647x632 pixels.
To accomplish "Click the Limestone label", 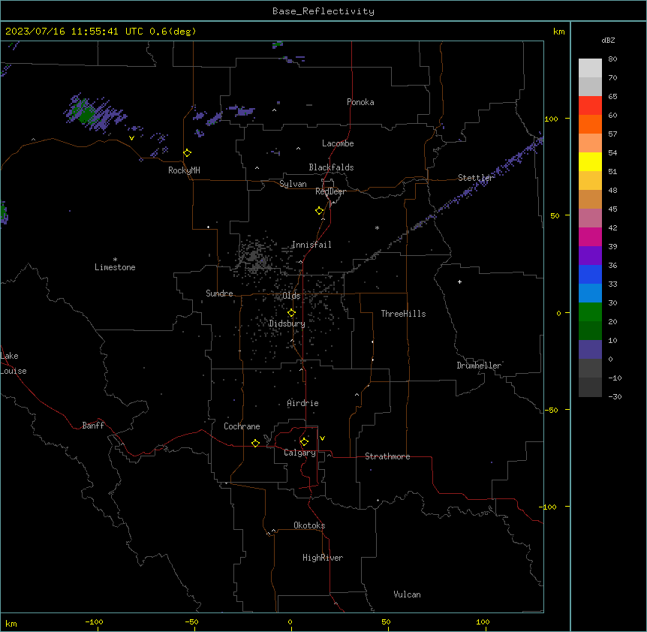I will (115, 267).
